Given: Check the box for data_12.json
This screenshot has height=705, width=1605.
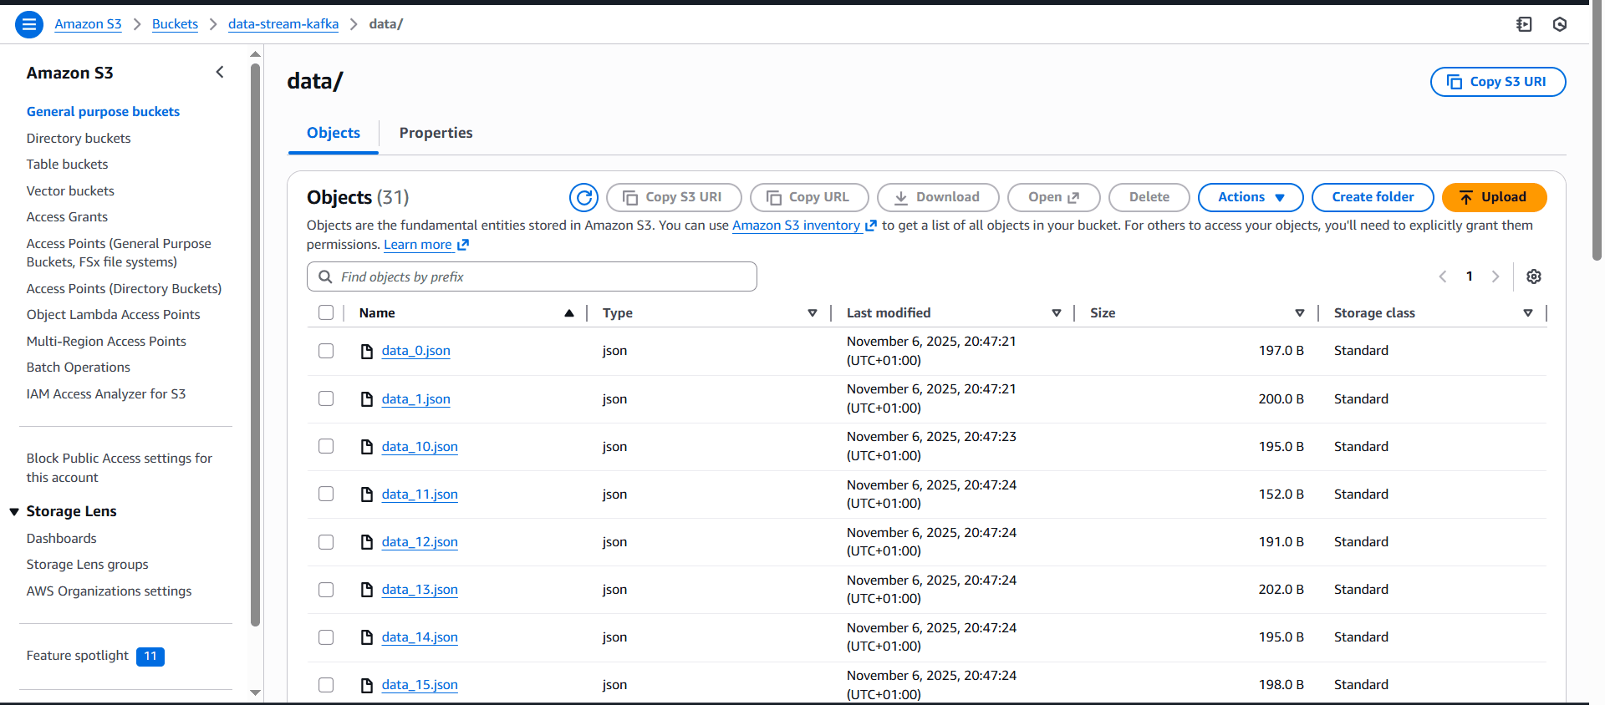Looking at the screenshot, I should tap(326, 542).
